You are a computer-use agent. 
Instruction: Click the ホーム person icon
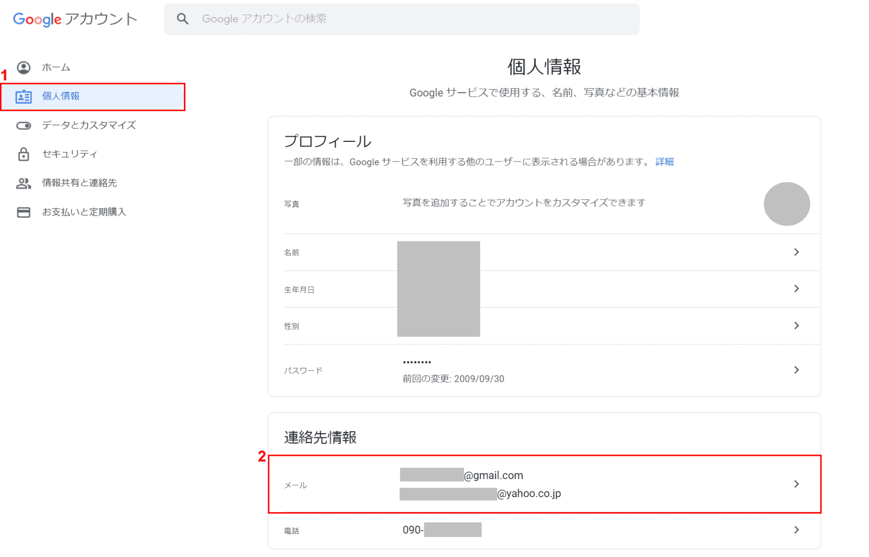pyautogui.click(x=24, y=68)
